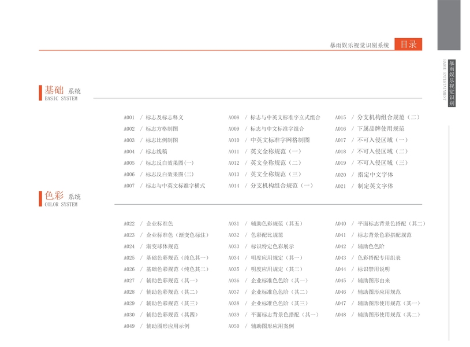
Task: Click entry A009 标志与中文标准字组合
Action: [x=266, y=129]
